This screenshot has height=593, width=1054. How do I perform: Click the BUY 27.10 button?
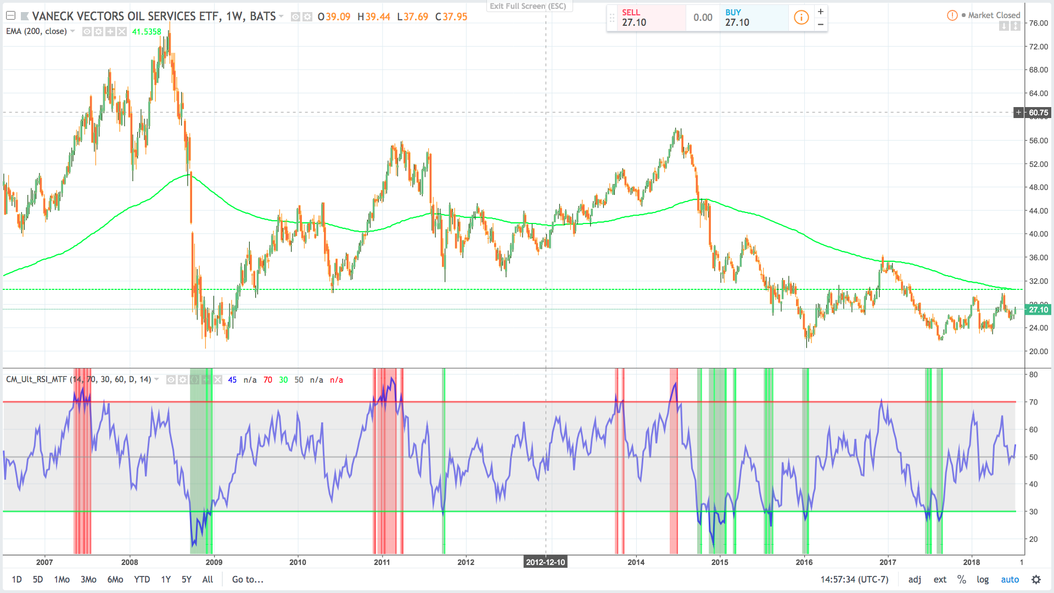coord(754,18)
